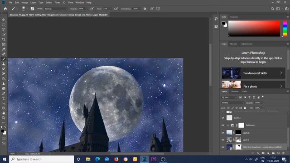
Task: Toggle pressure for opacity button
Action: (x=92, y=9)
